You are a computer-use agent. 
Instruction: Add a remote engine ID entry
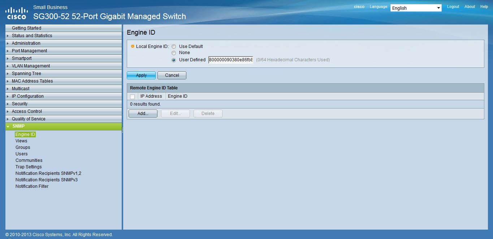coord(143,114)
